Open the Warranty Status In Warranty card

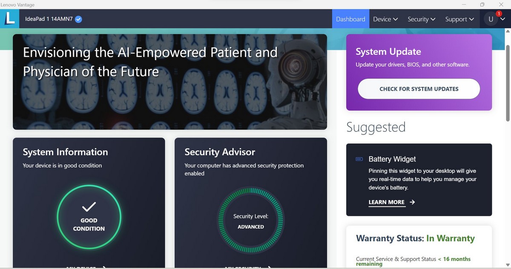(x=419, y=247)
